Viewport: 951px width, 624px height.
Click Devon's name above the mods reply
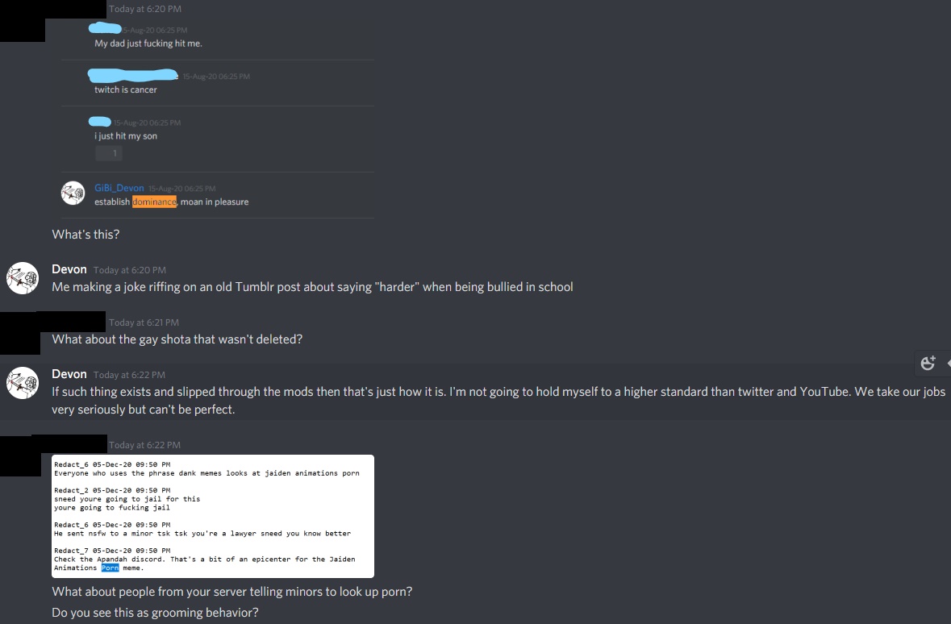(69, 374)
